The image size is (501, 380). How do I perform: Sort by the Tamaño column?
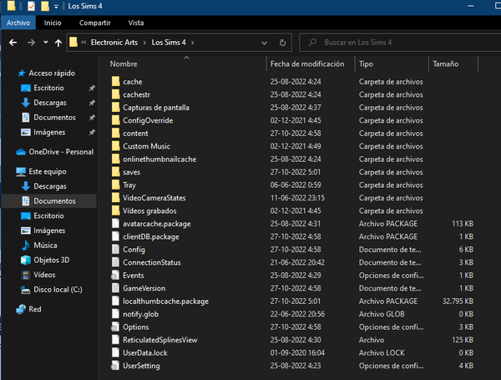[x=445, y=64]
